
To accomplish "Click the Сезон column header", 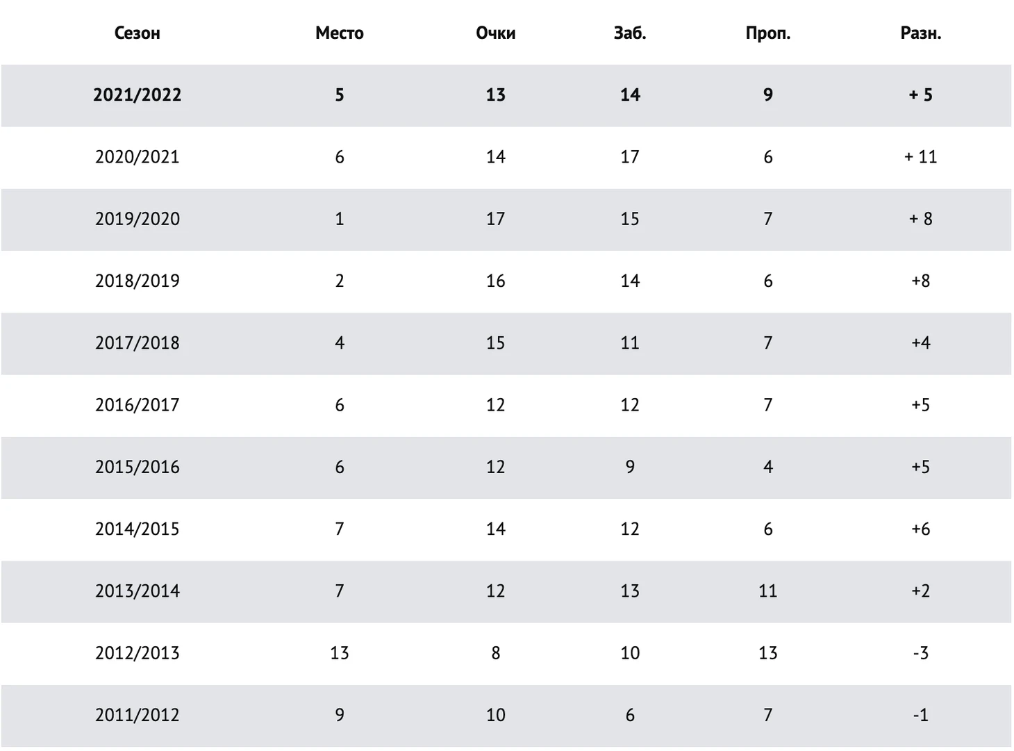I will [137, 33].
